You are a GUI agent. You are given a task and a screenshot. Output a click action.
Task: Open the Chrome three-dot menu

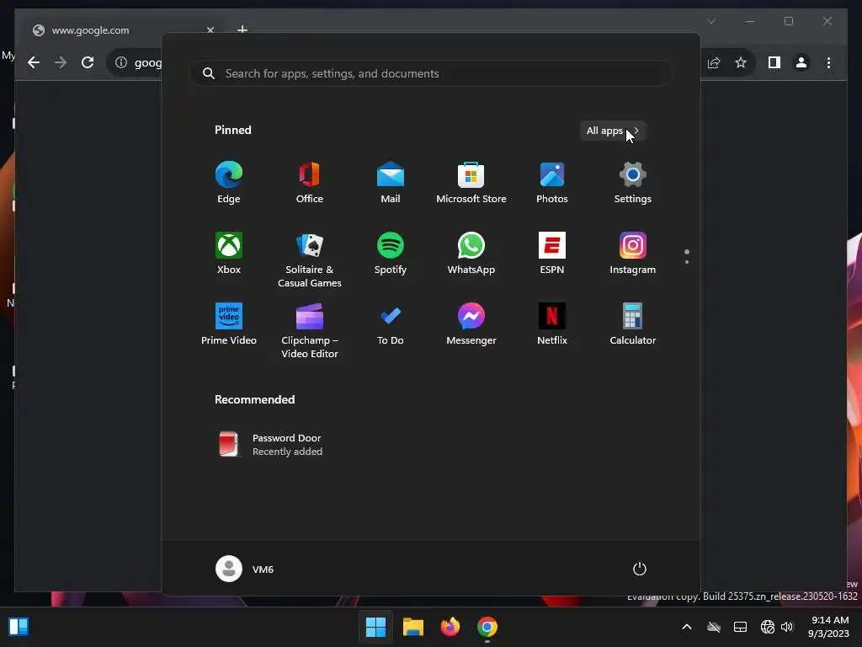tap(828, 62)
